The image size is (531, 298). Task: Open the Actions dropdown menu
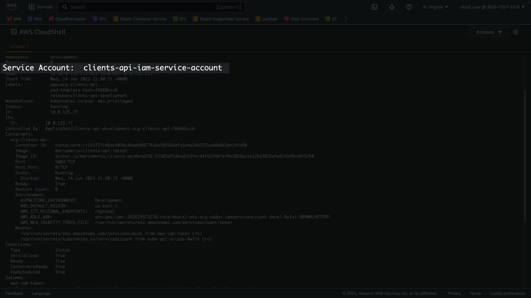488,32
